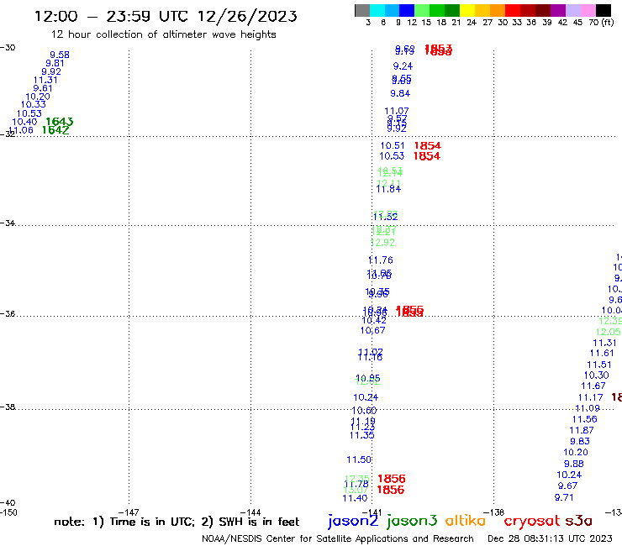Click the '-144' longitude axis label

(250, 512)
